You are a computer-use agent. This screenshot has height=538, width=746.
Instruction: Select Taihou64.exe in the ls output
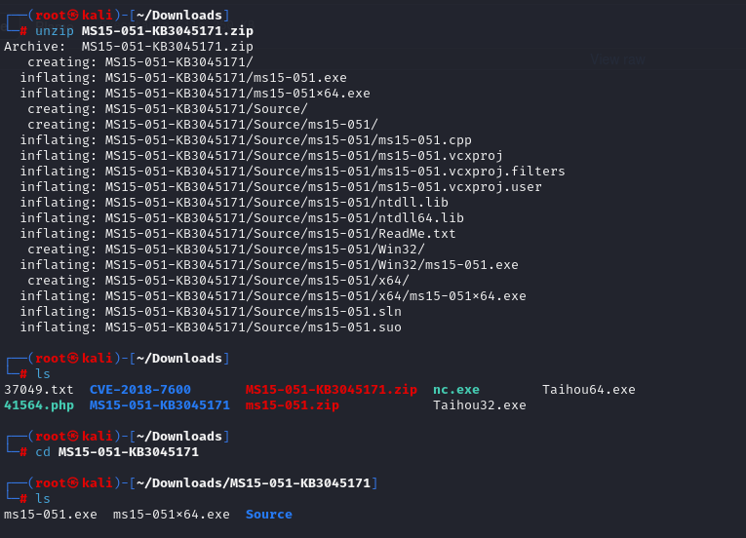(x=589, y=390)
